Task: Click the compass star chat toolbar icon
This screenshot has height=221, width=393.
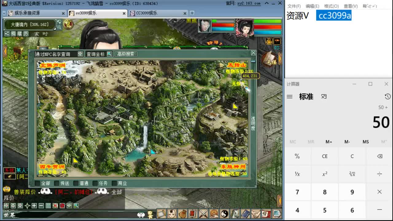Action: [x=27, y=206]
